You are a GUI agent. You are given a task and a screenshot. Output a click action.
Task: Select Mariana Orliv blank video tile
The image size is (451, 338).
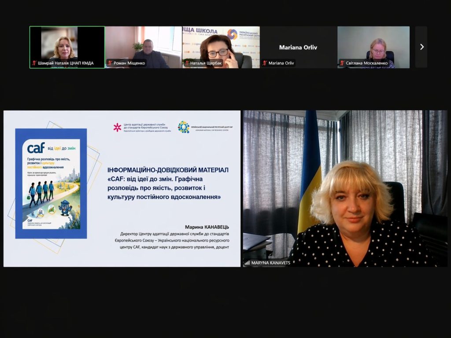click(298, 47)
